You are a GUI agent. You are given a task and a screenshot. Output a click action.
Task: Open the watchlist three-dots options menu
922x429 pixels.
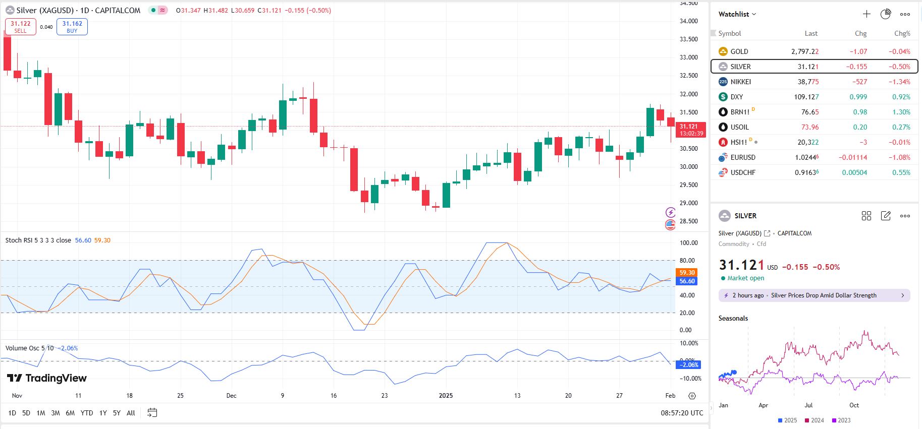(x=905, y=14)
